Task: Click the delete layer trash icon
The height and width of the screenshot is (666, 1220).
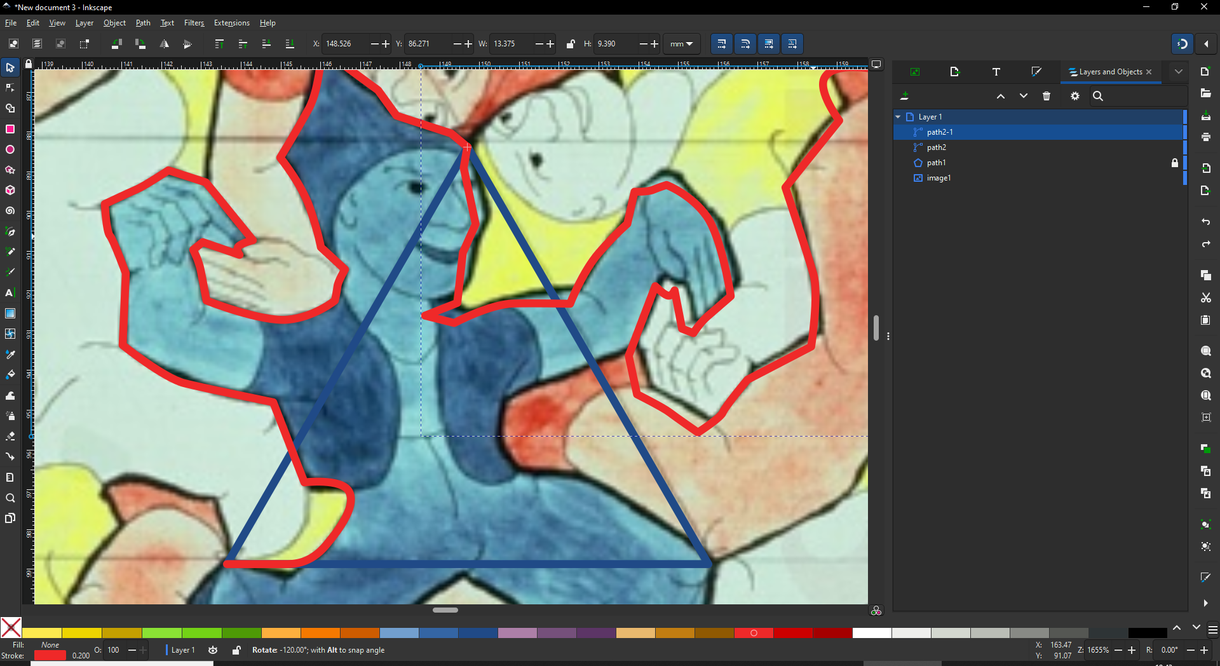Action: coord(1047,96)
